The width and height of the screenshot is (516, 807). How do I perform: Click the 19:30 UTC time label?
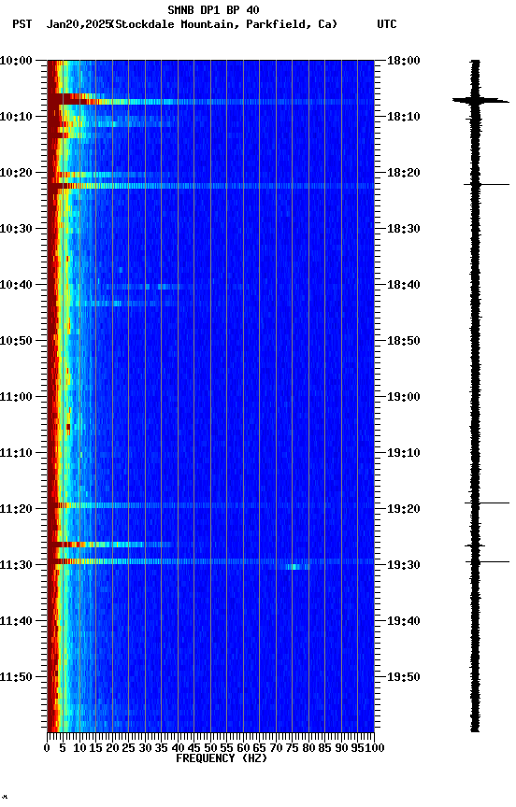[404, 565]
